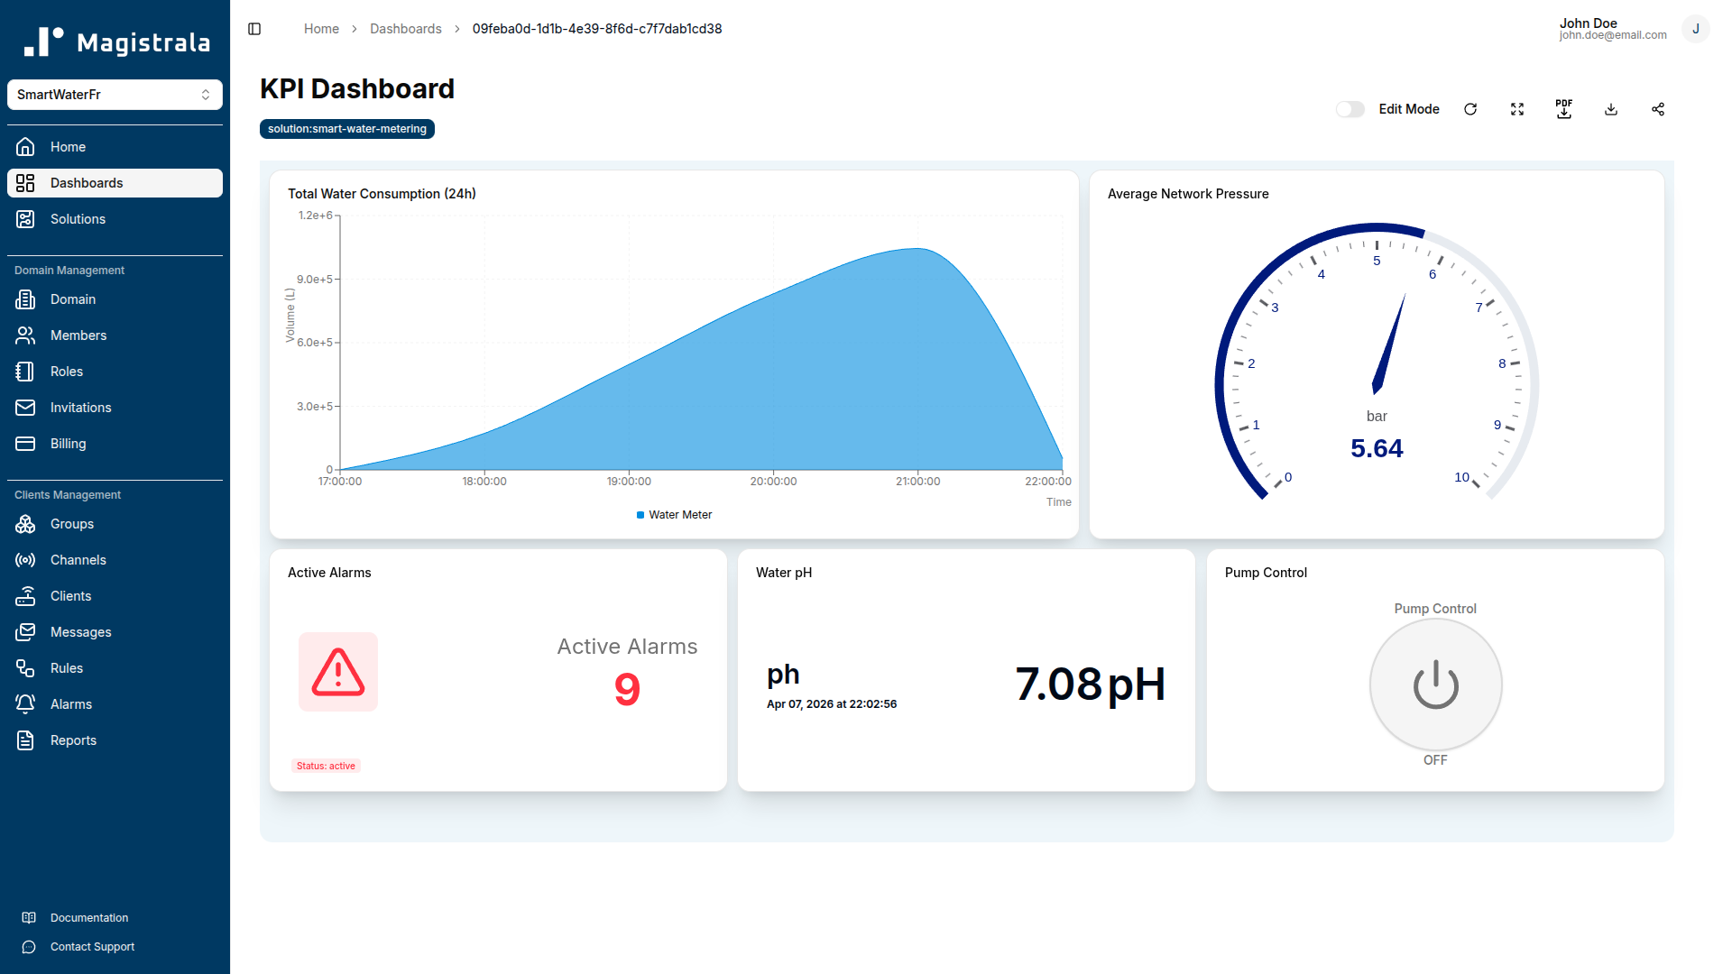This screenshot has width=1732, height=974.
Task: Refresh the KPI Dashboard
Action: click(x=1470, y=108)
